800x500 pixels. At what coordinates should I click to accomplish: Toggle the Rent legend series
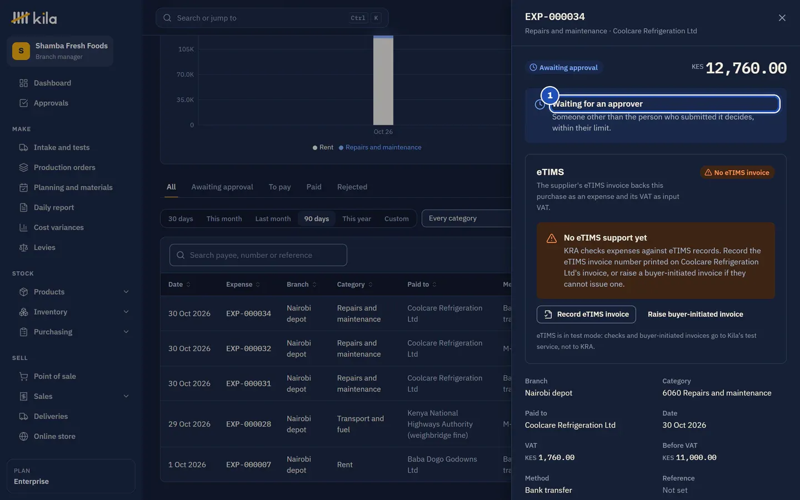323,148
